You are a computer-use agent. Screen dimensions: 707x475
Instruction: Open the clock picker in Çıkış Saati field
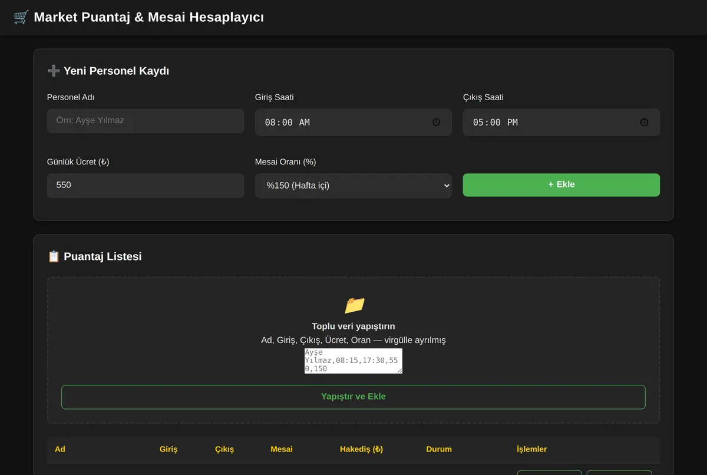pyautogui.click(x=645, y=123)
